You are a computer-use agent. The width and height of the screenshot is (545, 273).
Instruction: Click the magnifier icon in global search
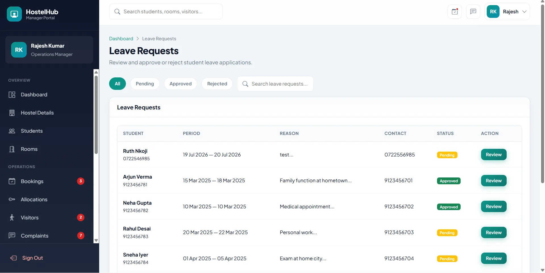coord(117,12)
